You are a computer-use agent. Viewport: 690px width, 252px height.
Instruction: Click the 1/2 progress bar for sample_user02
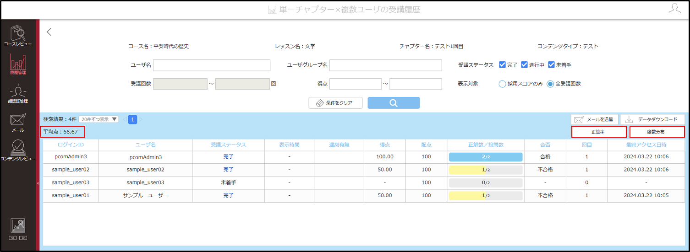coord(486,170)
